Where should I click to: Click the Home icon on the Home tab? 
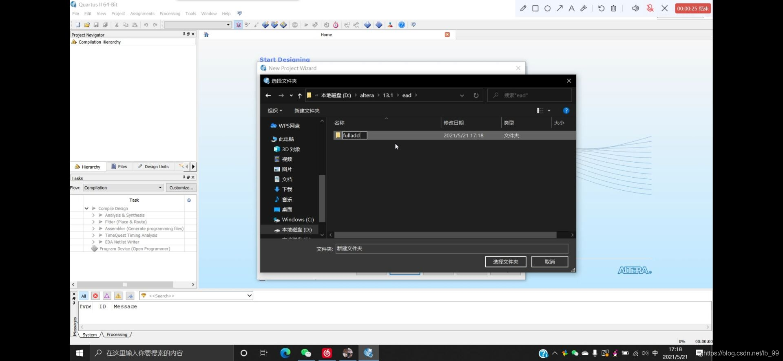(206, 35)
